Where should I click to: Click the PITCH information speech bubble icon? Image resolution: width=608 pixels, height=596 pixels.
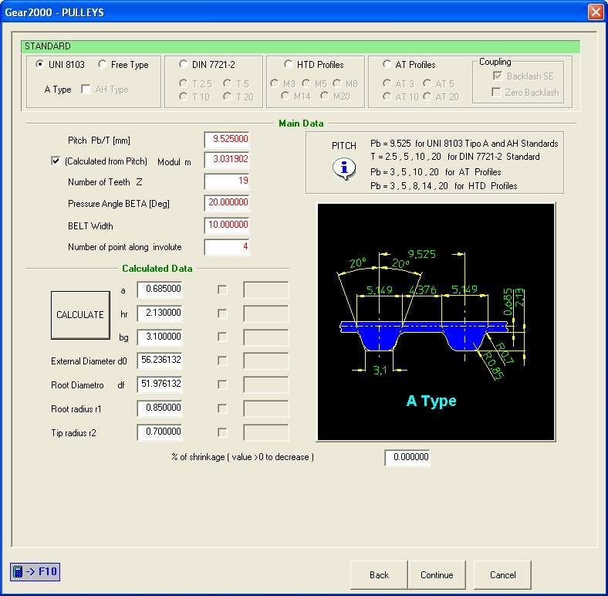344,168
